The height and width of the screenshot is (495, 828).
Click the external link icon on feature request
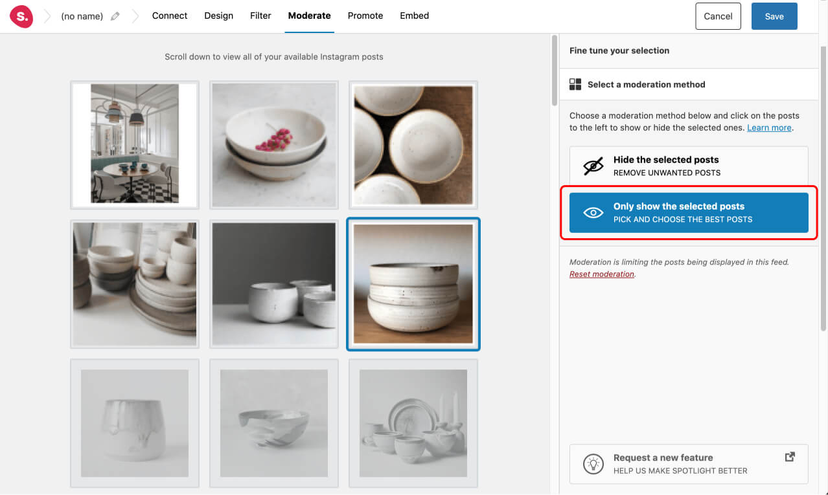pos(790,457)
